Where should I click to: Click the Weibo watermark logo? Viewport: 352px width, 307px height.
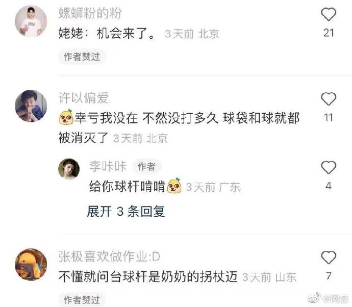[x=314, y=298]
